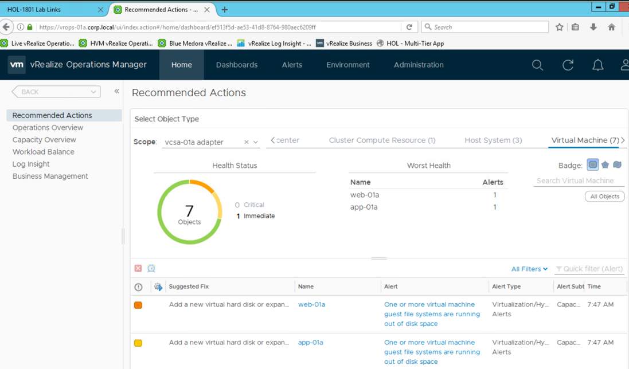
Task: Open the Alerts menu
Action: [292, 65]
